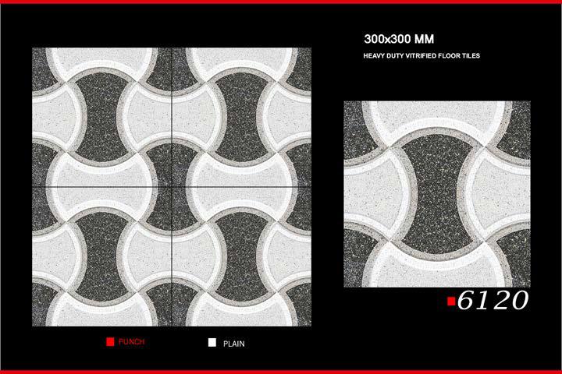Select the single tile preview image

click(x=437, y=194)
